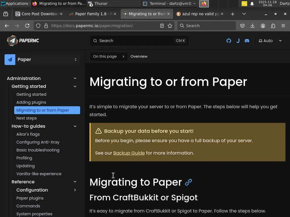Click the Firefox URL address bar
The height and width of the screenshot is (217, 290).
point(104,26)
